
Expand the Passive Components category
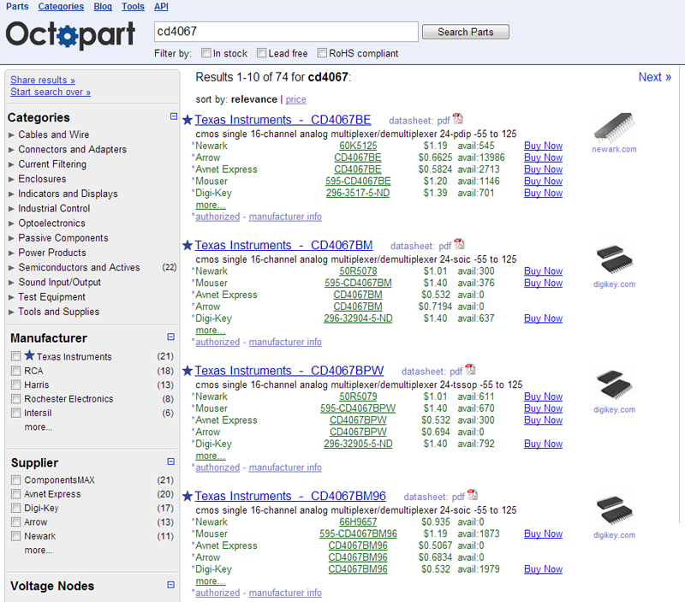[11, 239]
